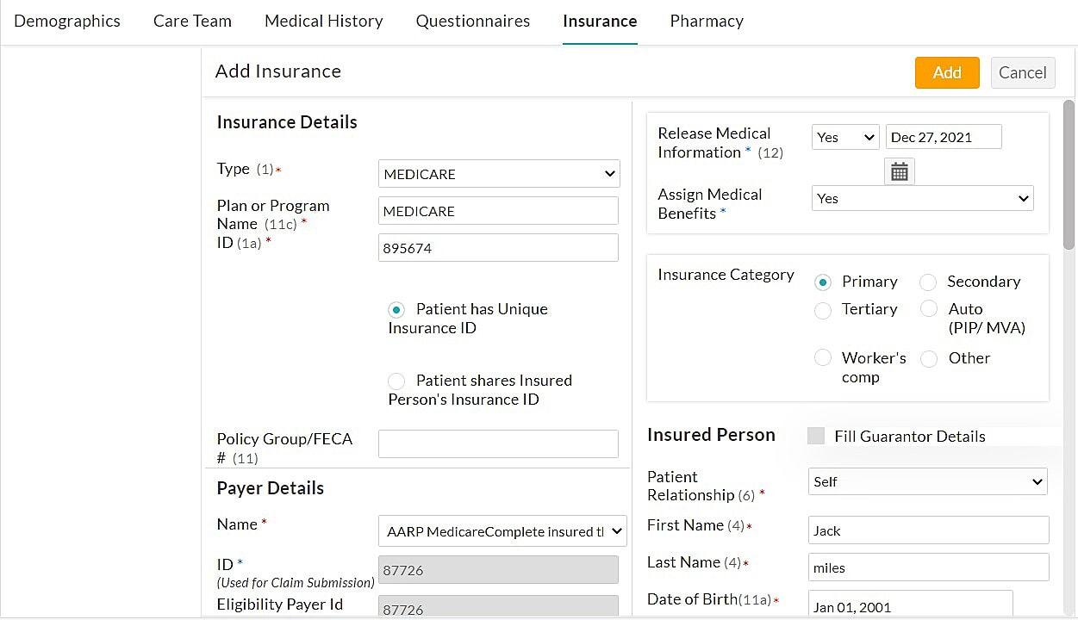
Task: Open the Assign Medical Benefits dropdown
Action: point(922,198)
